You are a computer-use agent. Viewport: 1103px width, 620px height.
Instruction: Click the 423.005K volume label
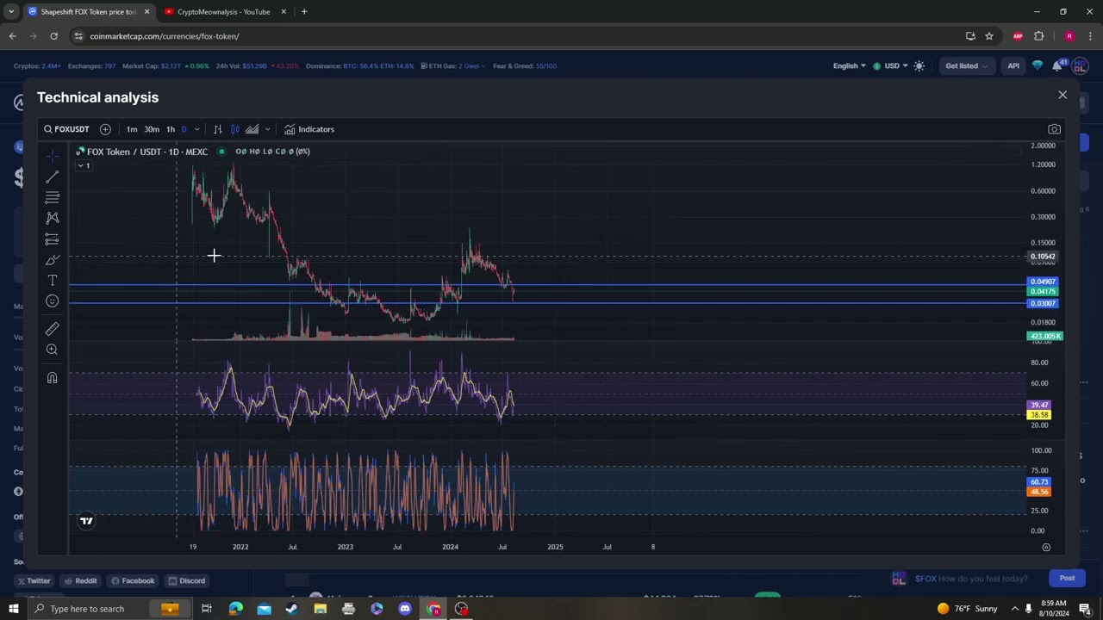(x=1045, y=336)
